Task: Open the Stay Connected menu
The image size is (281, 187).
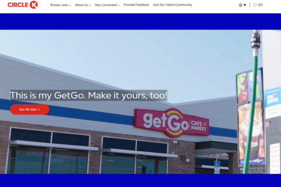Action: tap(107, 5)
